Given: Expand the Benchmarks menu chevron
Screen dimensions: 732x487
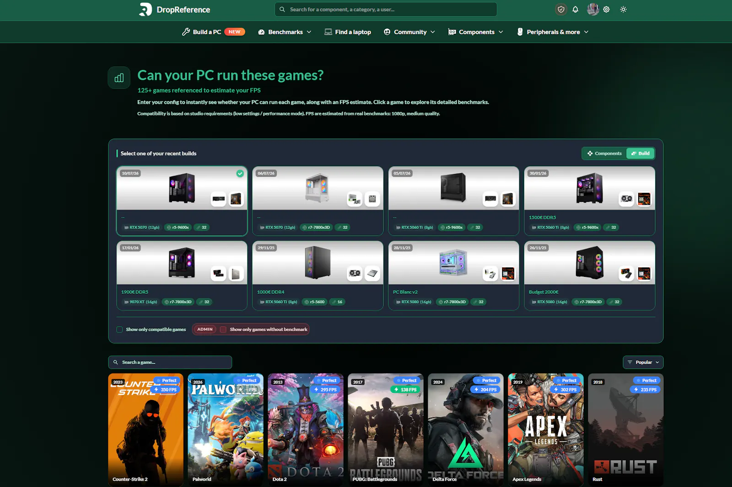Looking at the screenshot, I should pyautogui.click(x=309, y=32).
